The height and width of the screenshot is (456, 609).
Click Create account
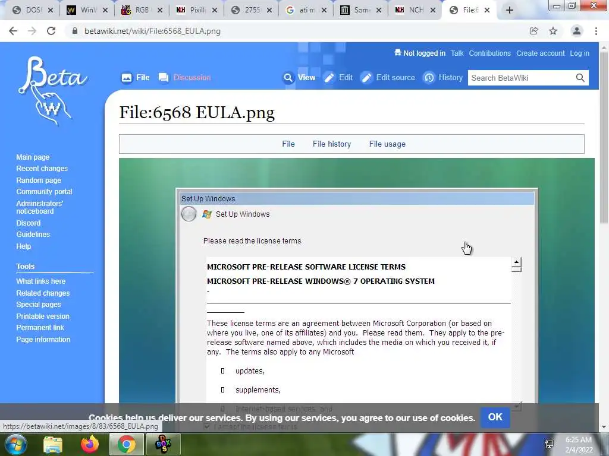(540, 53)
